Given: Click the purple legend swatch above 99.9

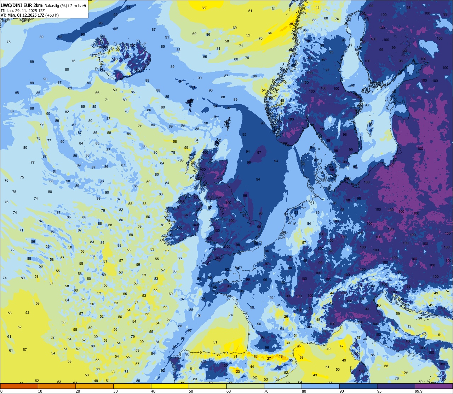Looking at the screenshot, I should click(x=434, y=386).
